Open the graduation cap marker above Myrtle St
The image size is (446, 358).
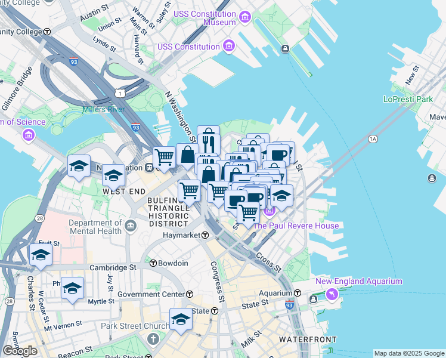(73, 290)
